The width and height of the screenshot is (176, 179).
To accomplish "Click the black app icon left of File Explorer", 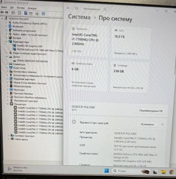I will click(x=155, y=172).
